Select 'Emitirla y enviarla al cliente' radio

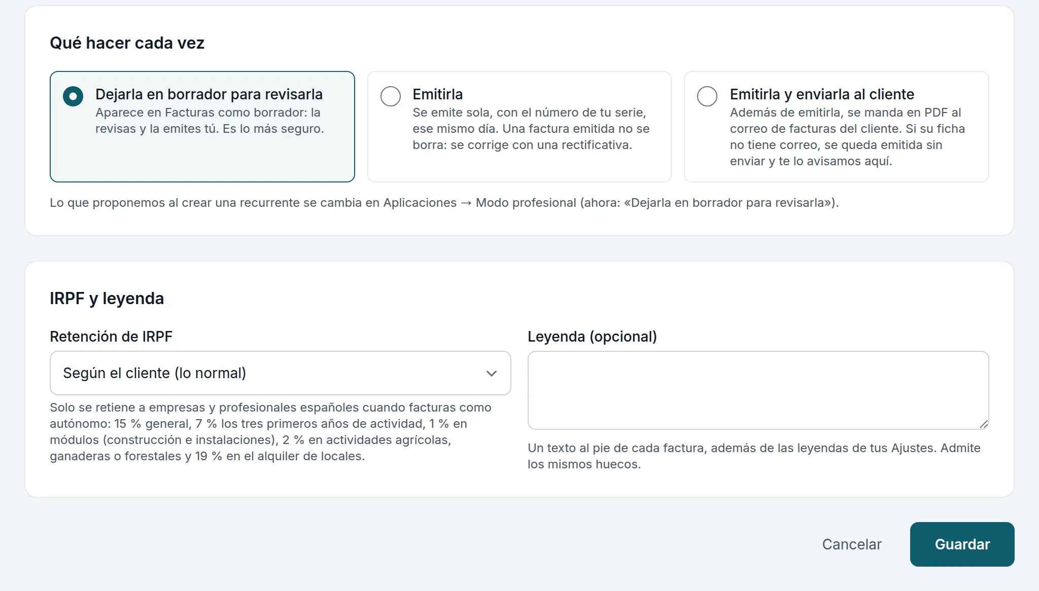coord(707,96)
